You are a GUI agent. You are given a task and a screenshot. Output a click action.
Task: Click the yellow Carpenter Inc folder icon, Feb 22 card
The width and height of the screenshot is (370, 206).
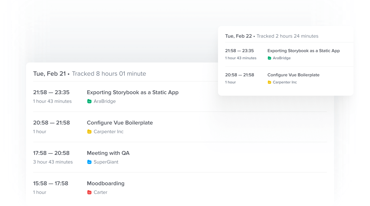pyautogui.click(x=269, y=82)
